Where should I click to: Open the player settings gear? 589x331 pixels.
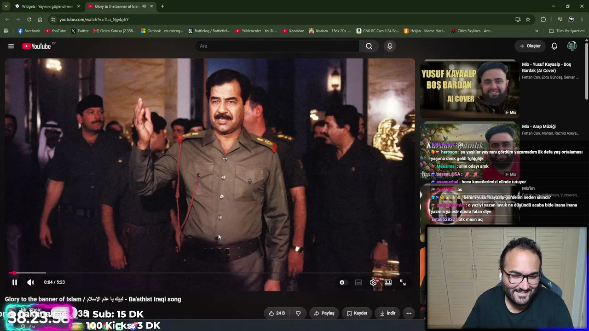[x=373, y=282]
